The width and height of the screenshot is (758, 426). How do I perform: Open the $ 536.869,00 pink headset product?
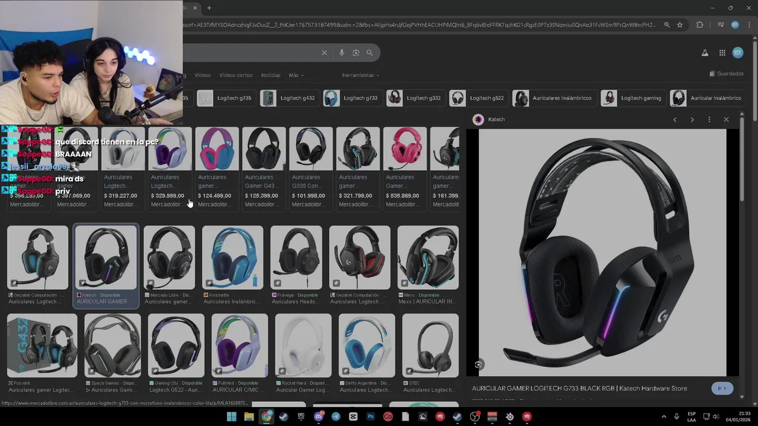point(404,168)
